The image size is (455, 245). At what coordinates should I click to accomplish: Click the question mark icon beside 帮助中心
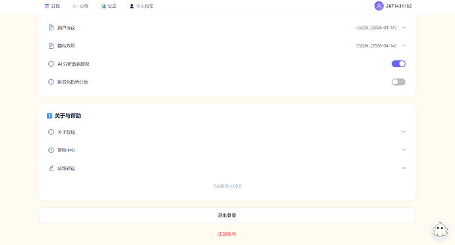51,150
